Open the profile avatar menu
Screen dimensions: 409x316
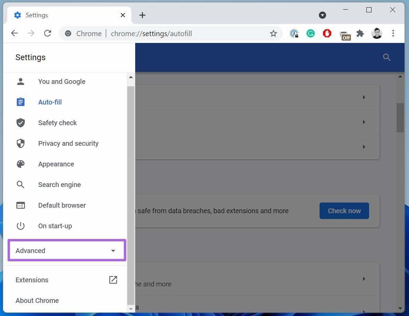pyautogui.click(x=377, y=33)
